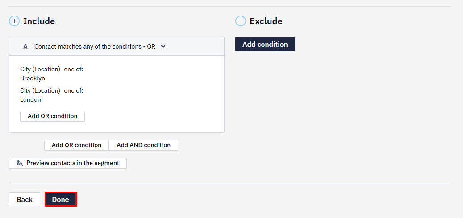Click the group A header bar

coord(117,47)
